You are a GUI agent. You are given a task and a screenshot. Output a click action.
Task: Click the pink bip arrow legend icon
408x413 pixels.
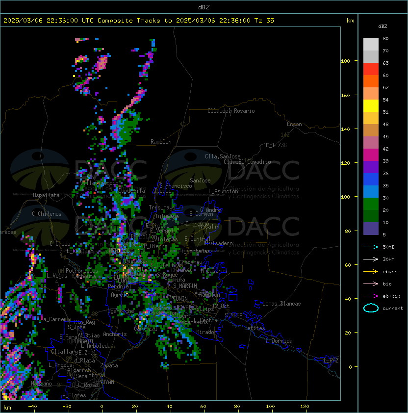point(371,284)
